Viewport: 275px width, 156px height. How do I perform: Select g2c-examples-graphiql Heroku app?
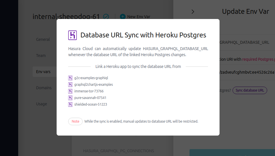tap(91, 78)
